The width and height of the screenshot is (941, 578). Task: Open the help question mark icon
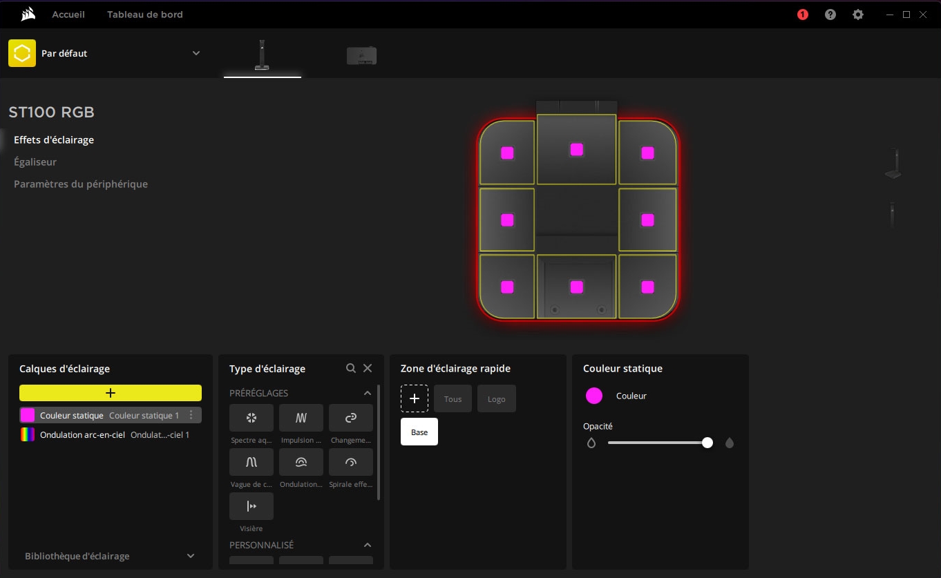click(830, 15)
